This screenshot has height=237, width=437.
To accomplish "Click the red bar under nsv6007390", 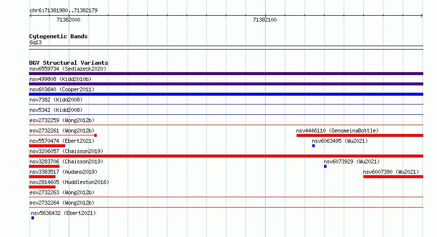I will (393, 177).
